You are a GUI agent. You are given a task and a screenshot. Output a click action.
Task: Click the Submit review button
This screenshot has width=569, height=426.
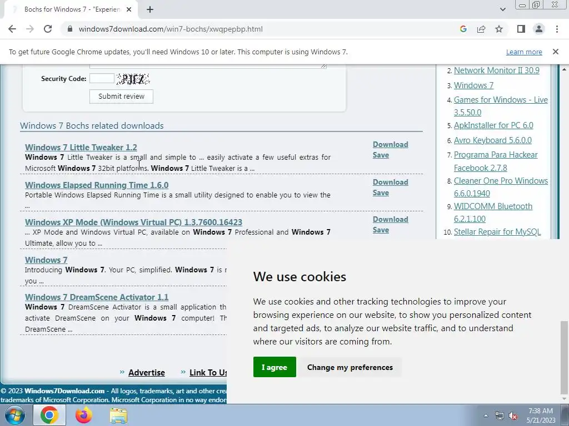click(x=121, y=97)
